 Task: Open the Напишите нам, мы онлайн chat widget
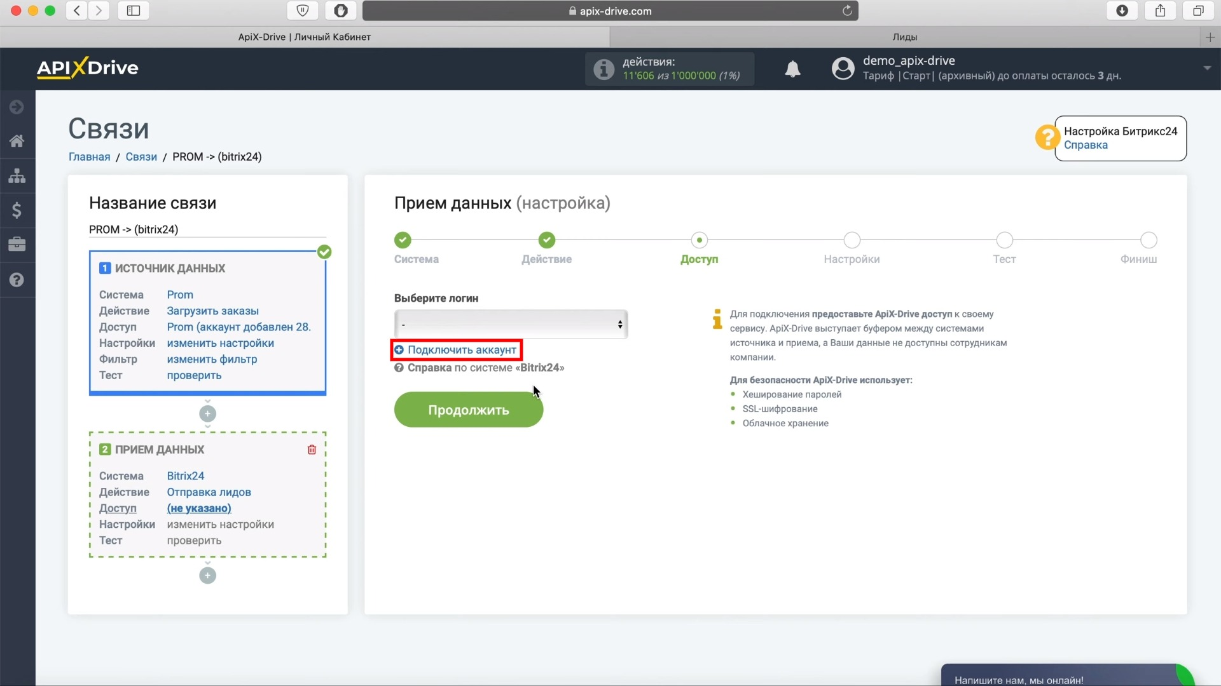[x=1067, y=676]
